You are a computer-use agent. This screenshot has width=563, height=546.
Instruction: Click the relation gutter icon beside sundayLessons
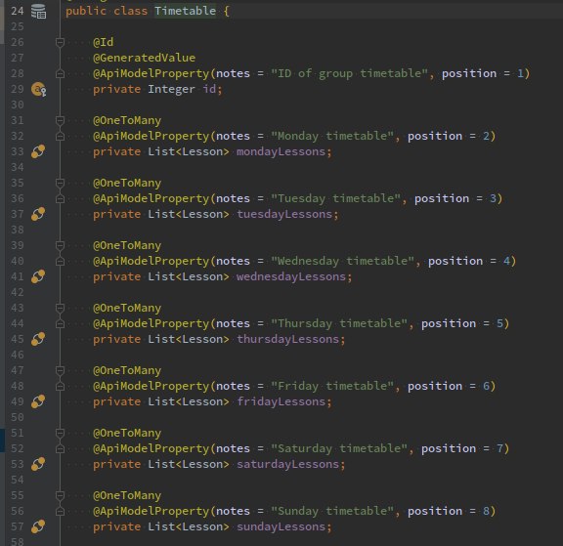[x=38, y=526]
